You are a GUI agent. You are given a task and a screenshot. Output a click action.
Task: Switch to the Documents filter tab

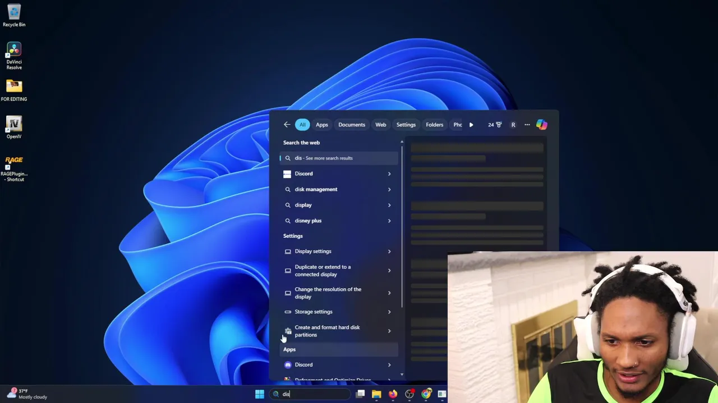click(x=352, y=125)
